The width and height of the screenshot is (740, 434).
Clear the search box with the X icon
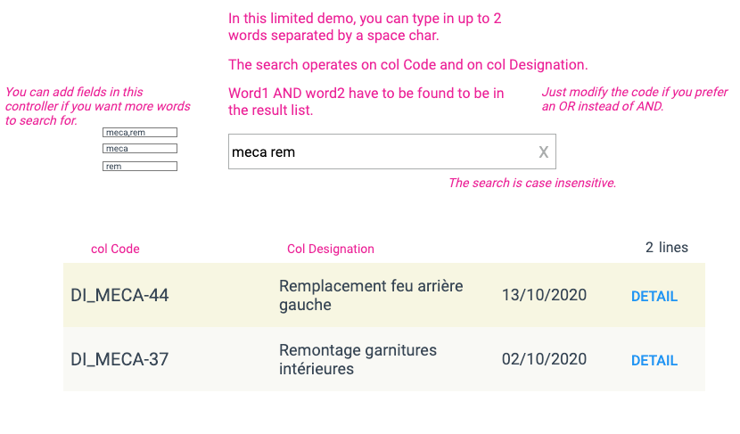point(543,152)
